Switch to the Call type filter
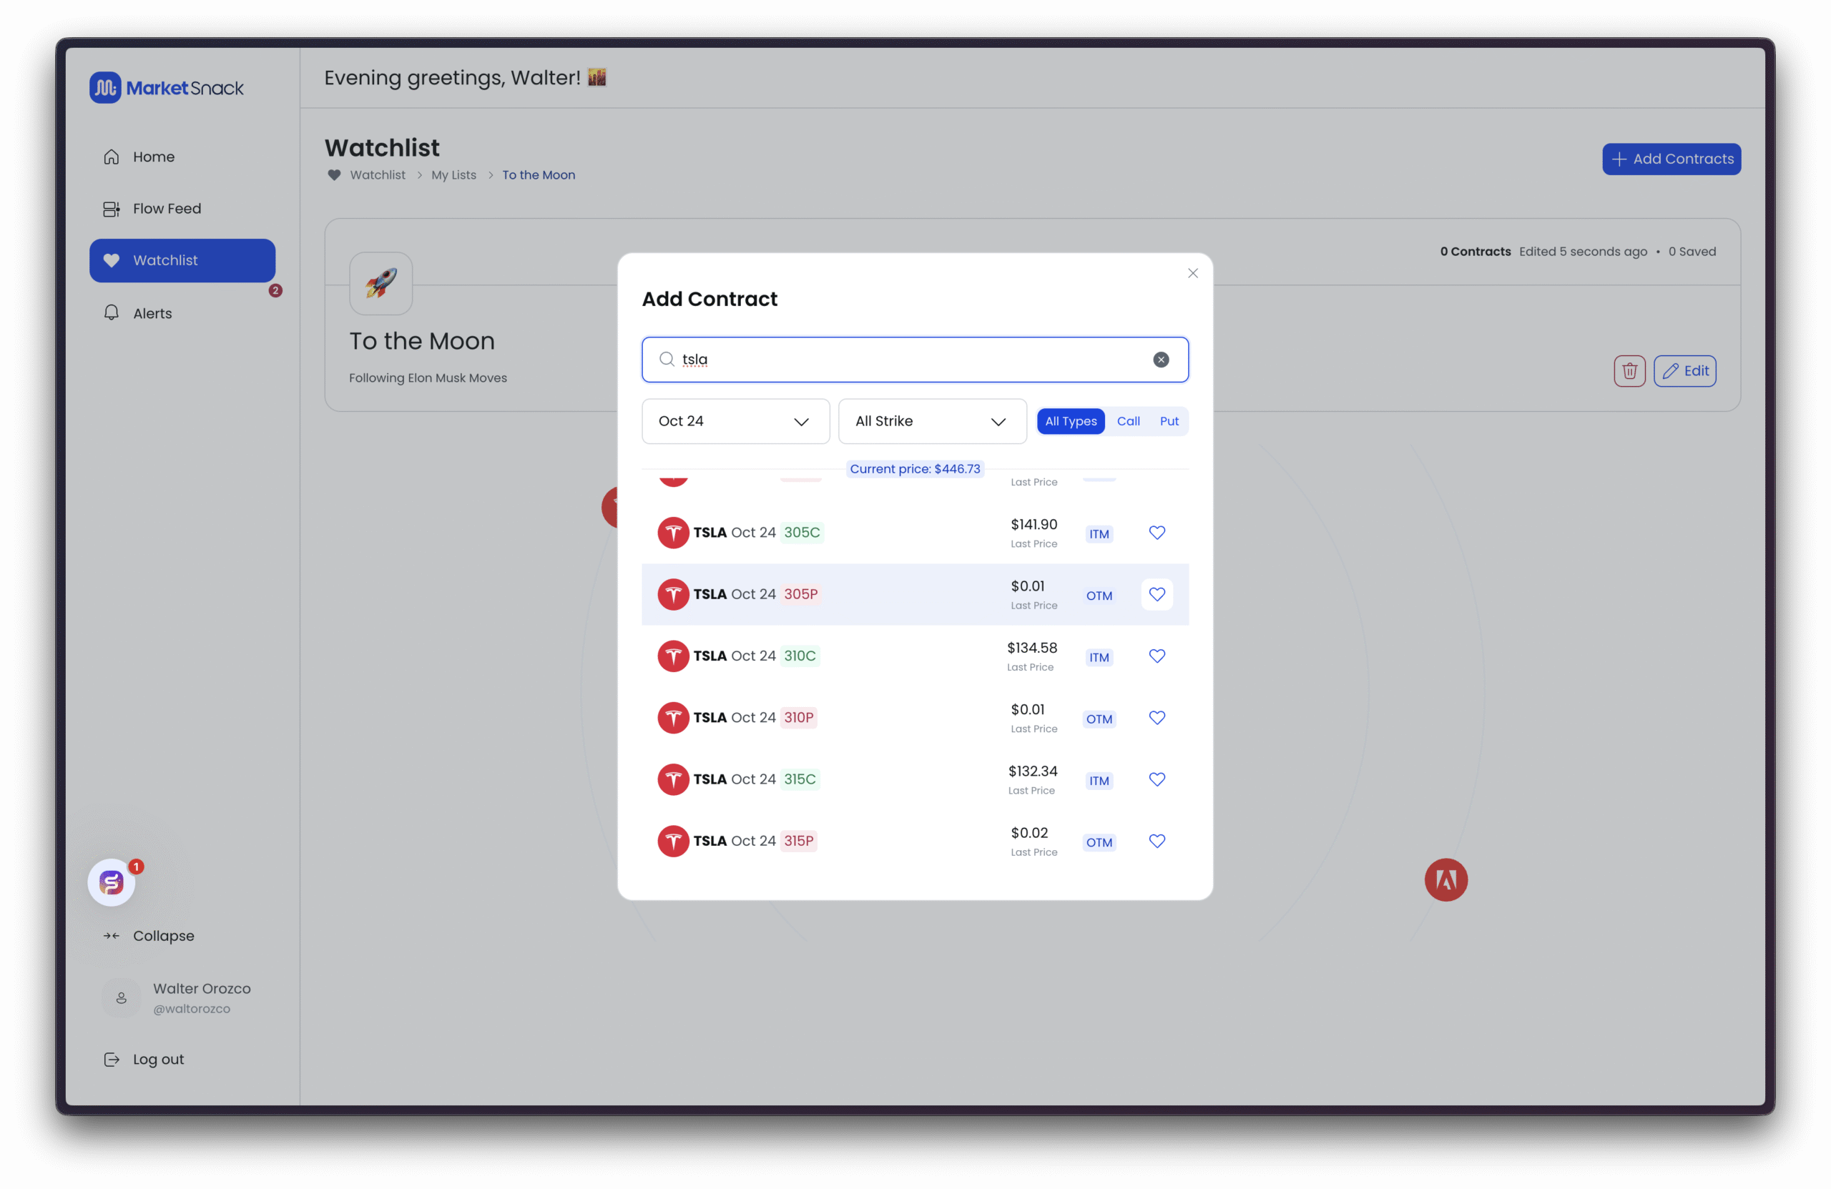This screenshot has height=1189, width=1831. point(1128,420)
